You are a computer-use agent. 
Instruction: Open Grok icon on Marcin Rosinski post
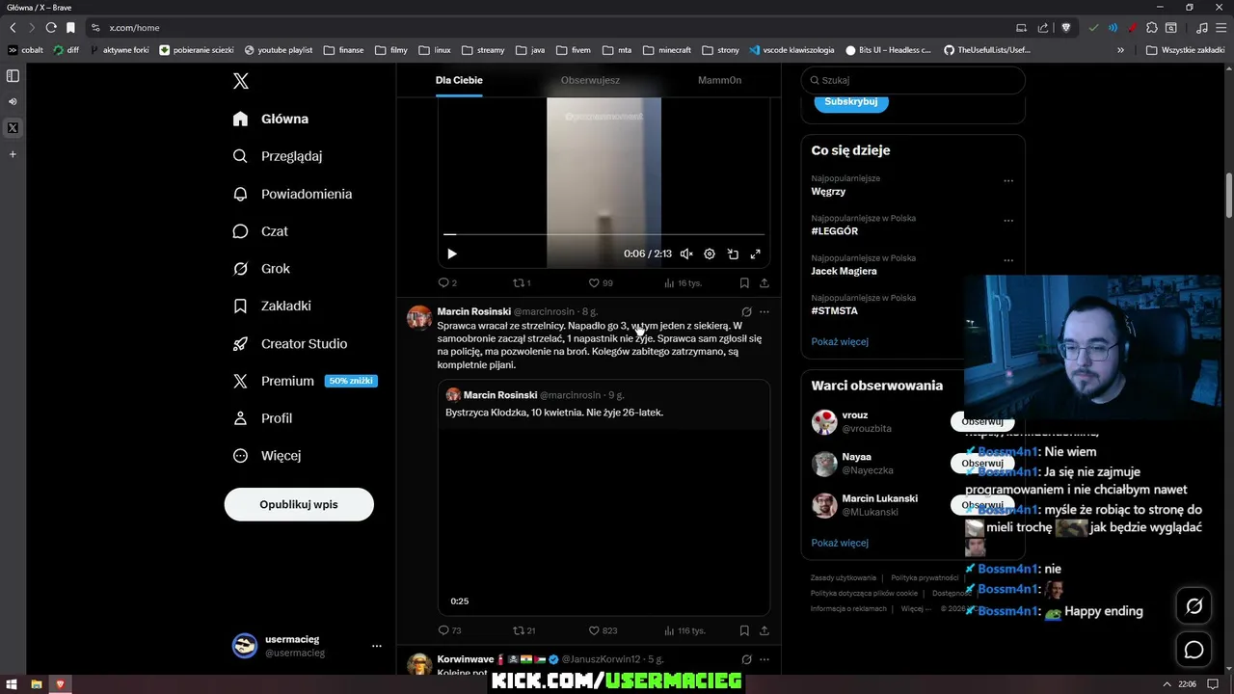click(x=746, y=312)
